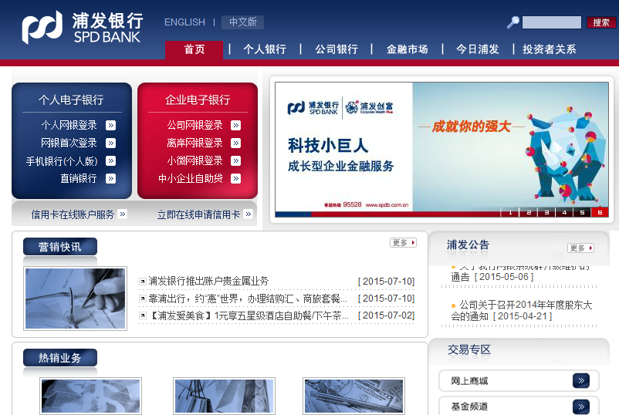The image size is (619, 415).
Task: Open 直销银行 link
Action: pos(79,179)
